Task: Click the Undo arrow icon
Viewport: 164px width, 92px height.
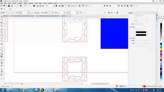Action: pyautogui.click(x=24, y=6)
